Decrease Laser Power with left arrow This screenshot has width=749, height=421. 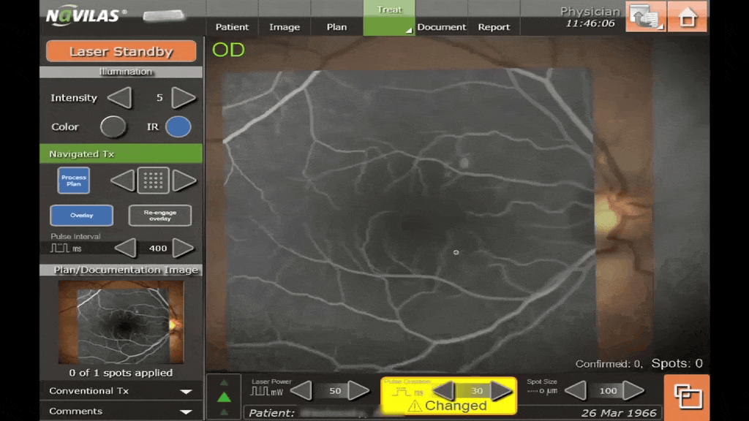(302, 390)
